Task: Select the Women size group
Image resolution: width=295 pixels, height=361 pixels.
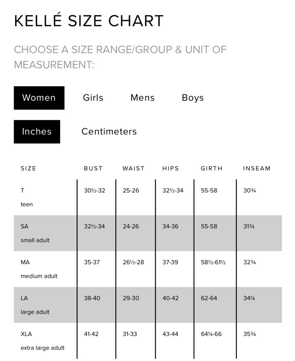Action: click(39, 98)
